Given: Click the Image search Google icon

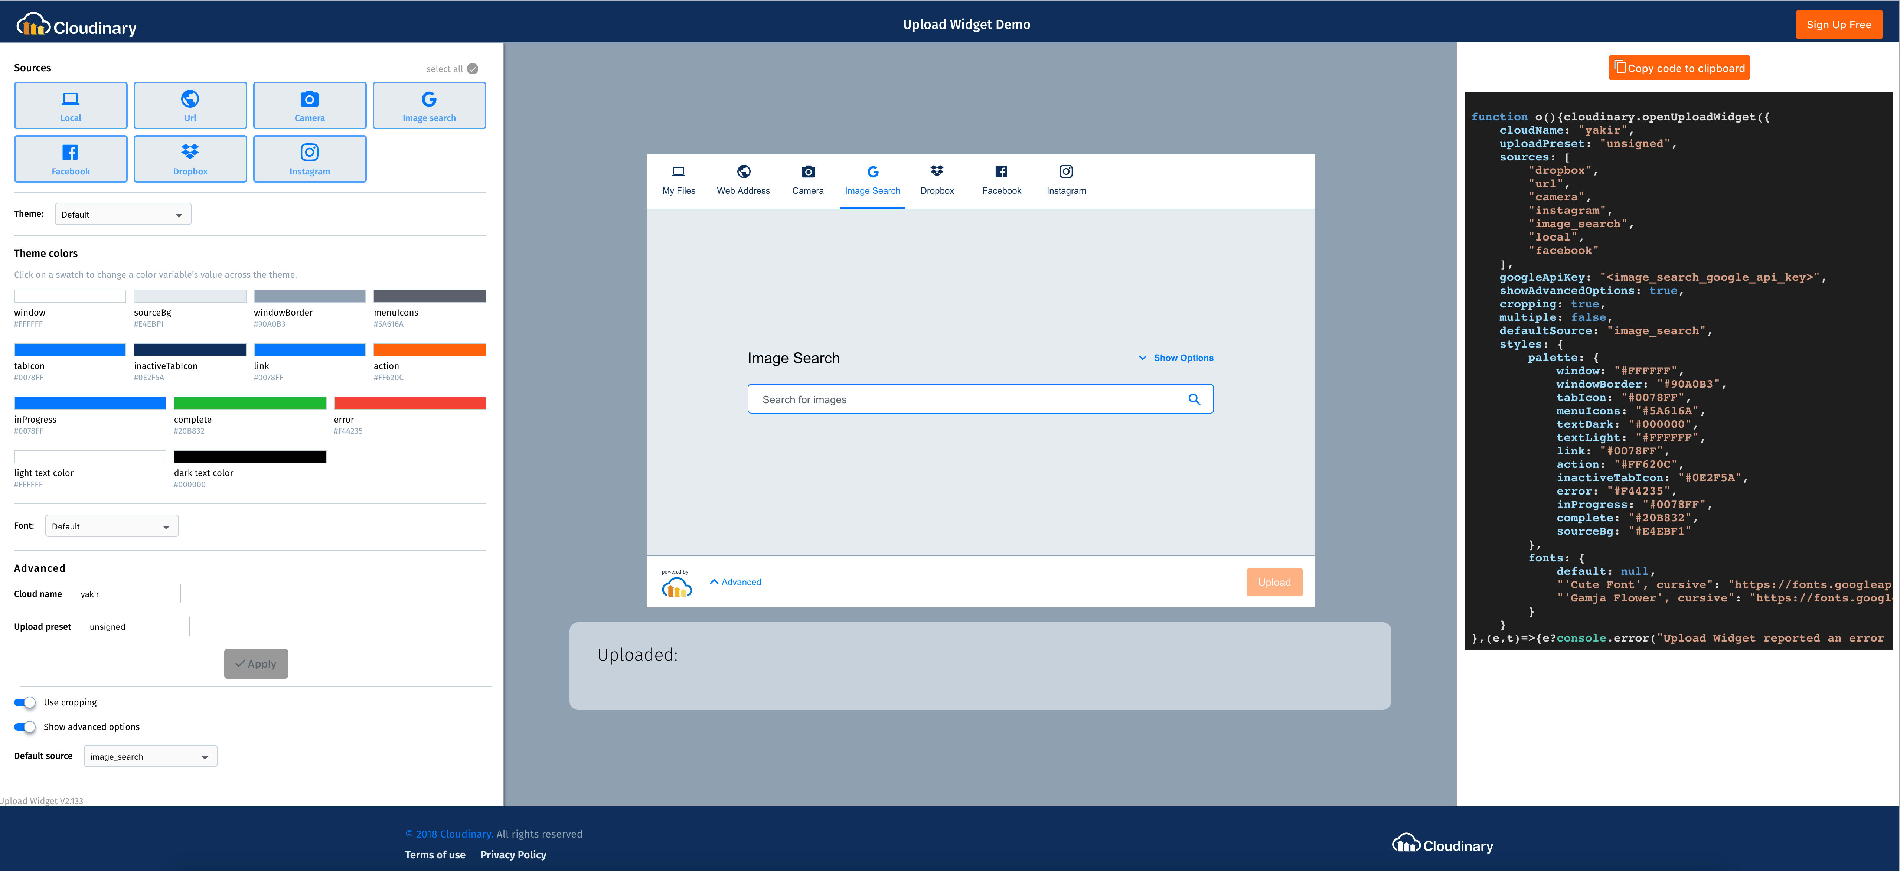Looking at the screenshot, I should (428, 99).
